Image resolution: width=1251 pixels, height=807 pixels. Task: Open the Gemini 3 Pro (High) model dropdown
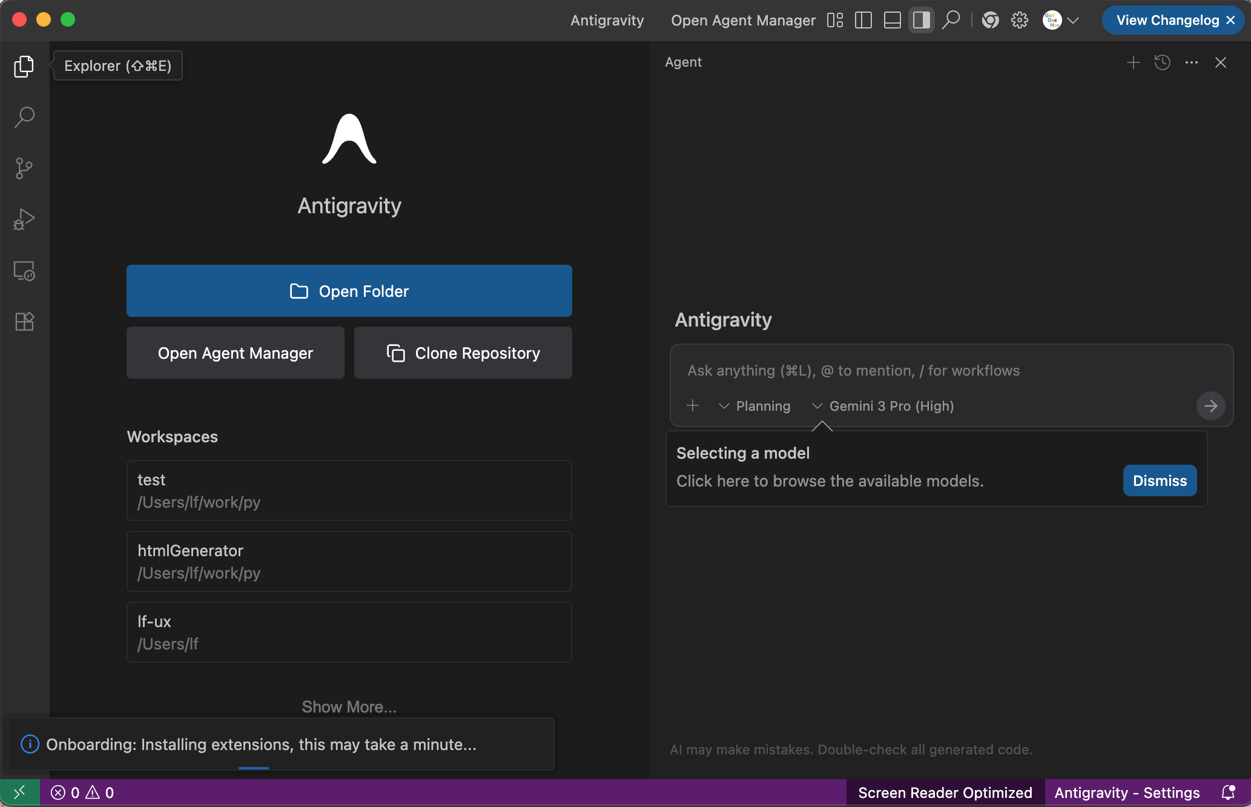(883, 406)
